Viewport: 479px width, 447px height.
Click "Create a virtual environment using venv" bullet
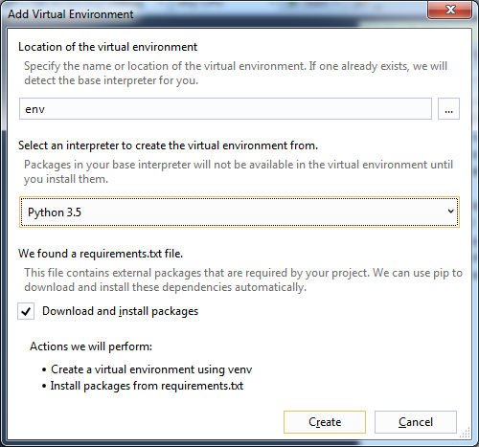click(151, 369)
